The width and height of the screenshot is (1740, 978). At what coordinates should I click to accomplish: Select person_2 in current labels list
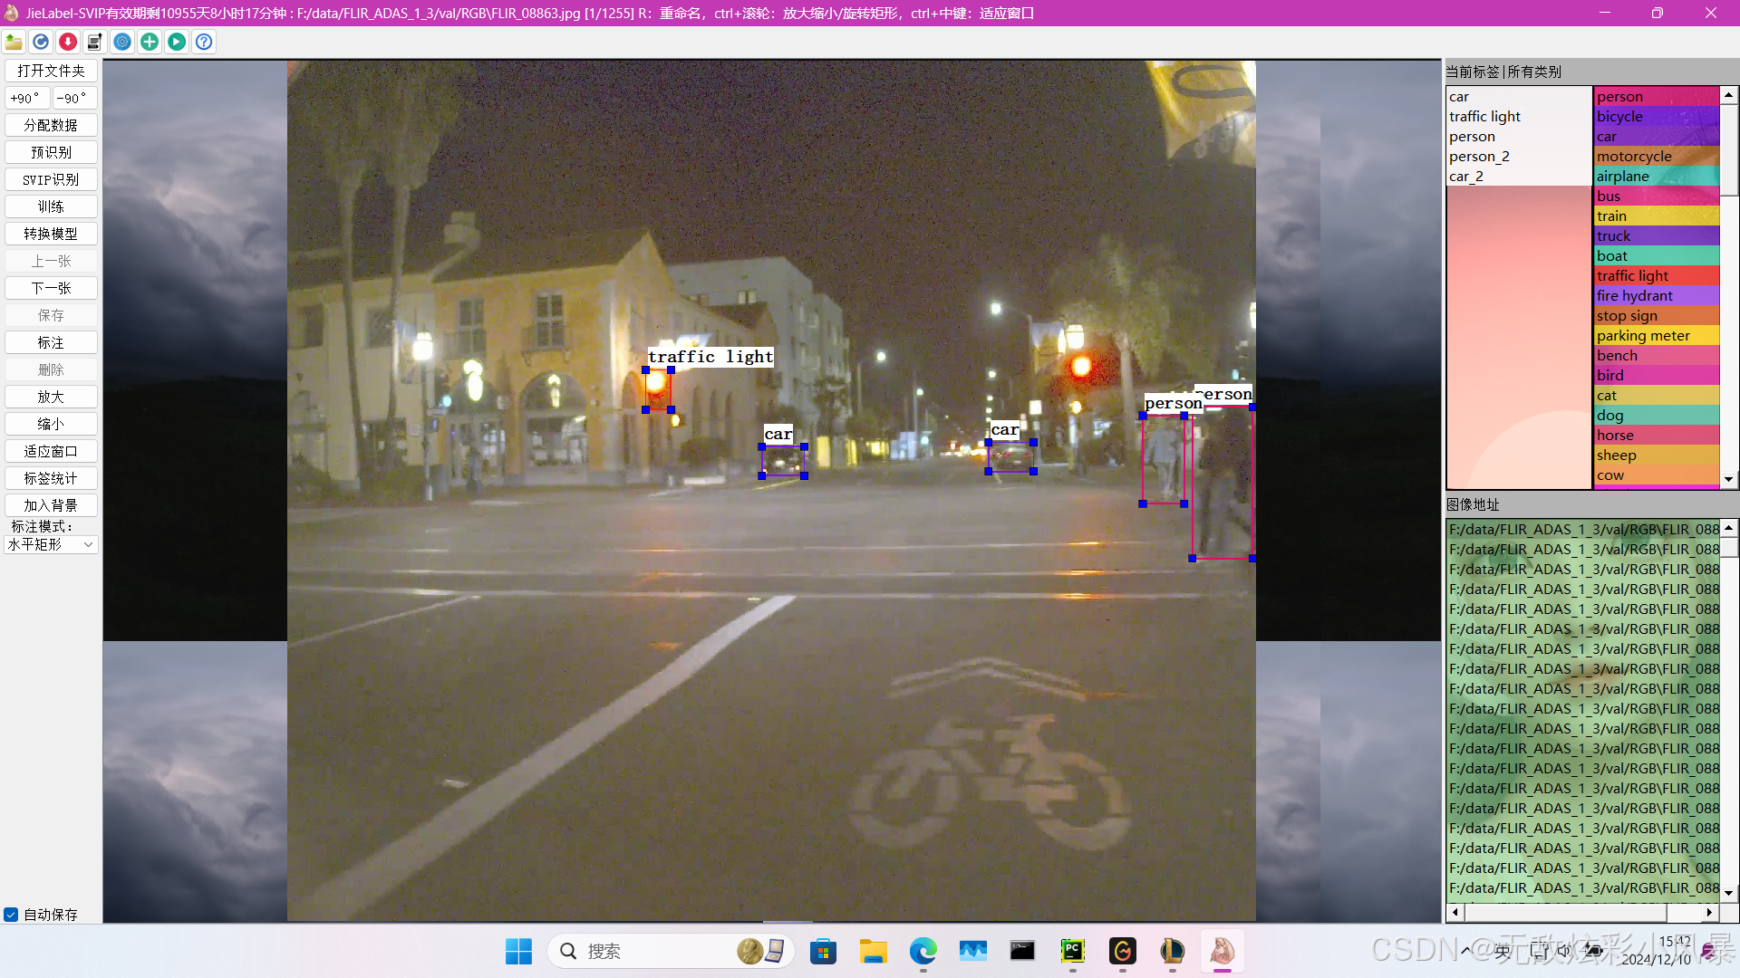click(x=1479, y=157)
